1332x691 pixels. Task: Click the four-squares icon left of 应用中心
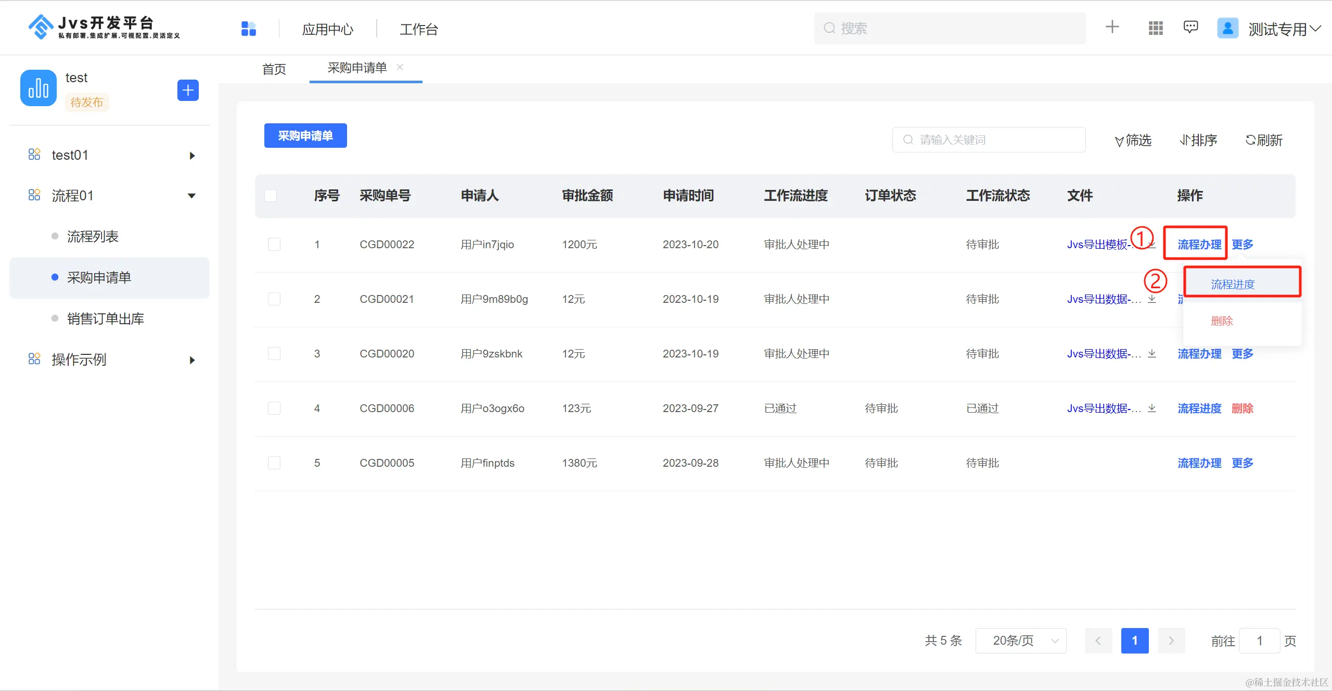click(x=249, y=29)
